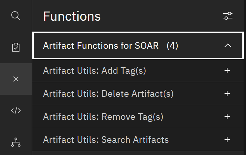Open the hierarchy tree icon in sidebar
The height and width of the screenshot is (155, 246).
click(x=16, y=142)
